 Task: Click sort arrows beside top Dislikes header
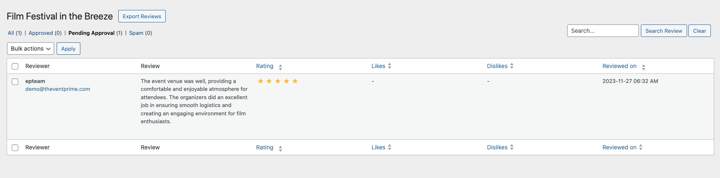512,66
